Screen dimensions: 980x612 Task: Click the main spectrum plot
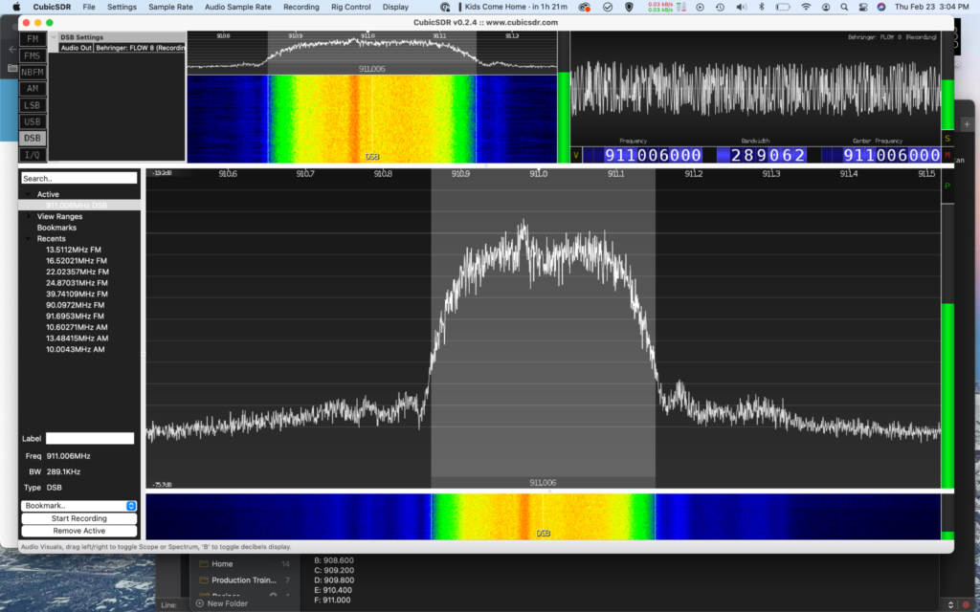tap(544, 329)
